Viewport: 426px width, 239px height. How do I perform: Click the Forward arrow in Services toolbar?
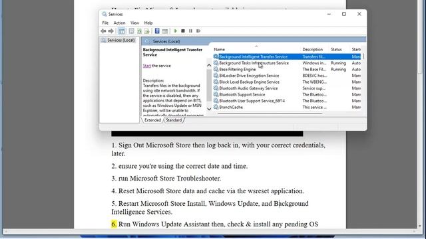coord(111,31)
